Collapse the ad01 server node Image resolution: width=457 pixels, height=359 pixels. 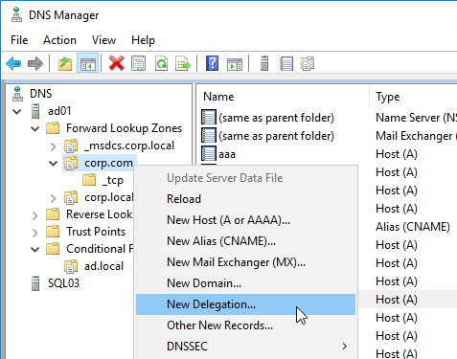pyautogui.click(x=16, y=111)
